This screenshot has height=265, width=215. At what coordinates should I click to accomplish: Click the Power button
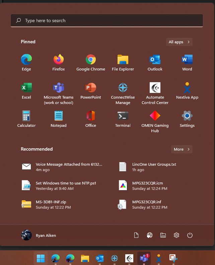[x=190, y=235]
